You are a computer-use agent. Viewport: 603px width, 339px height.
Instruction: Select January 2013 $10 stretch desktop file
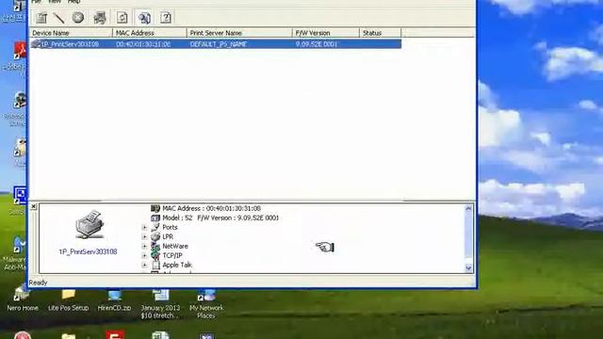[160, 305]
